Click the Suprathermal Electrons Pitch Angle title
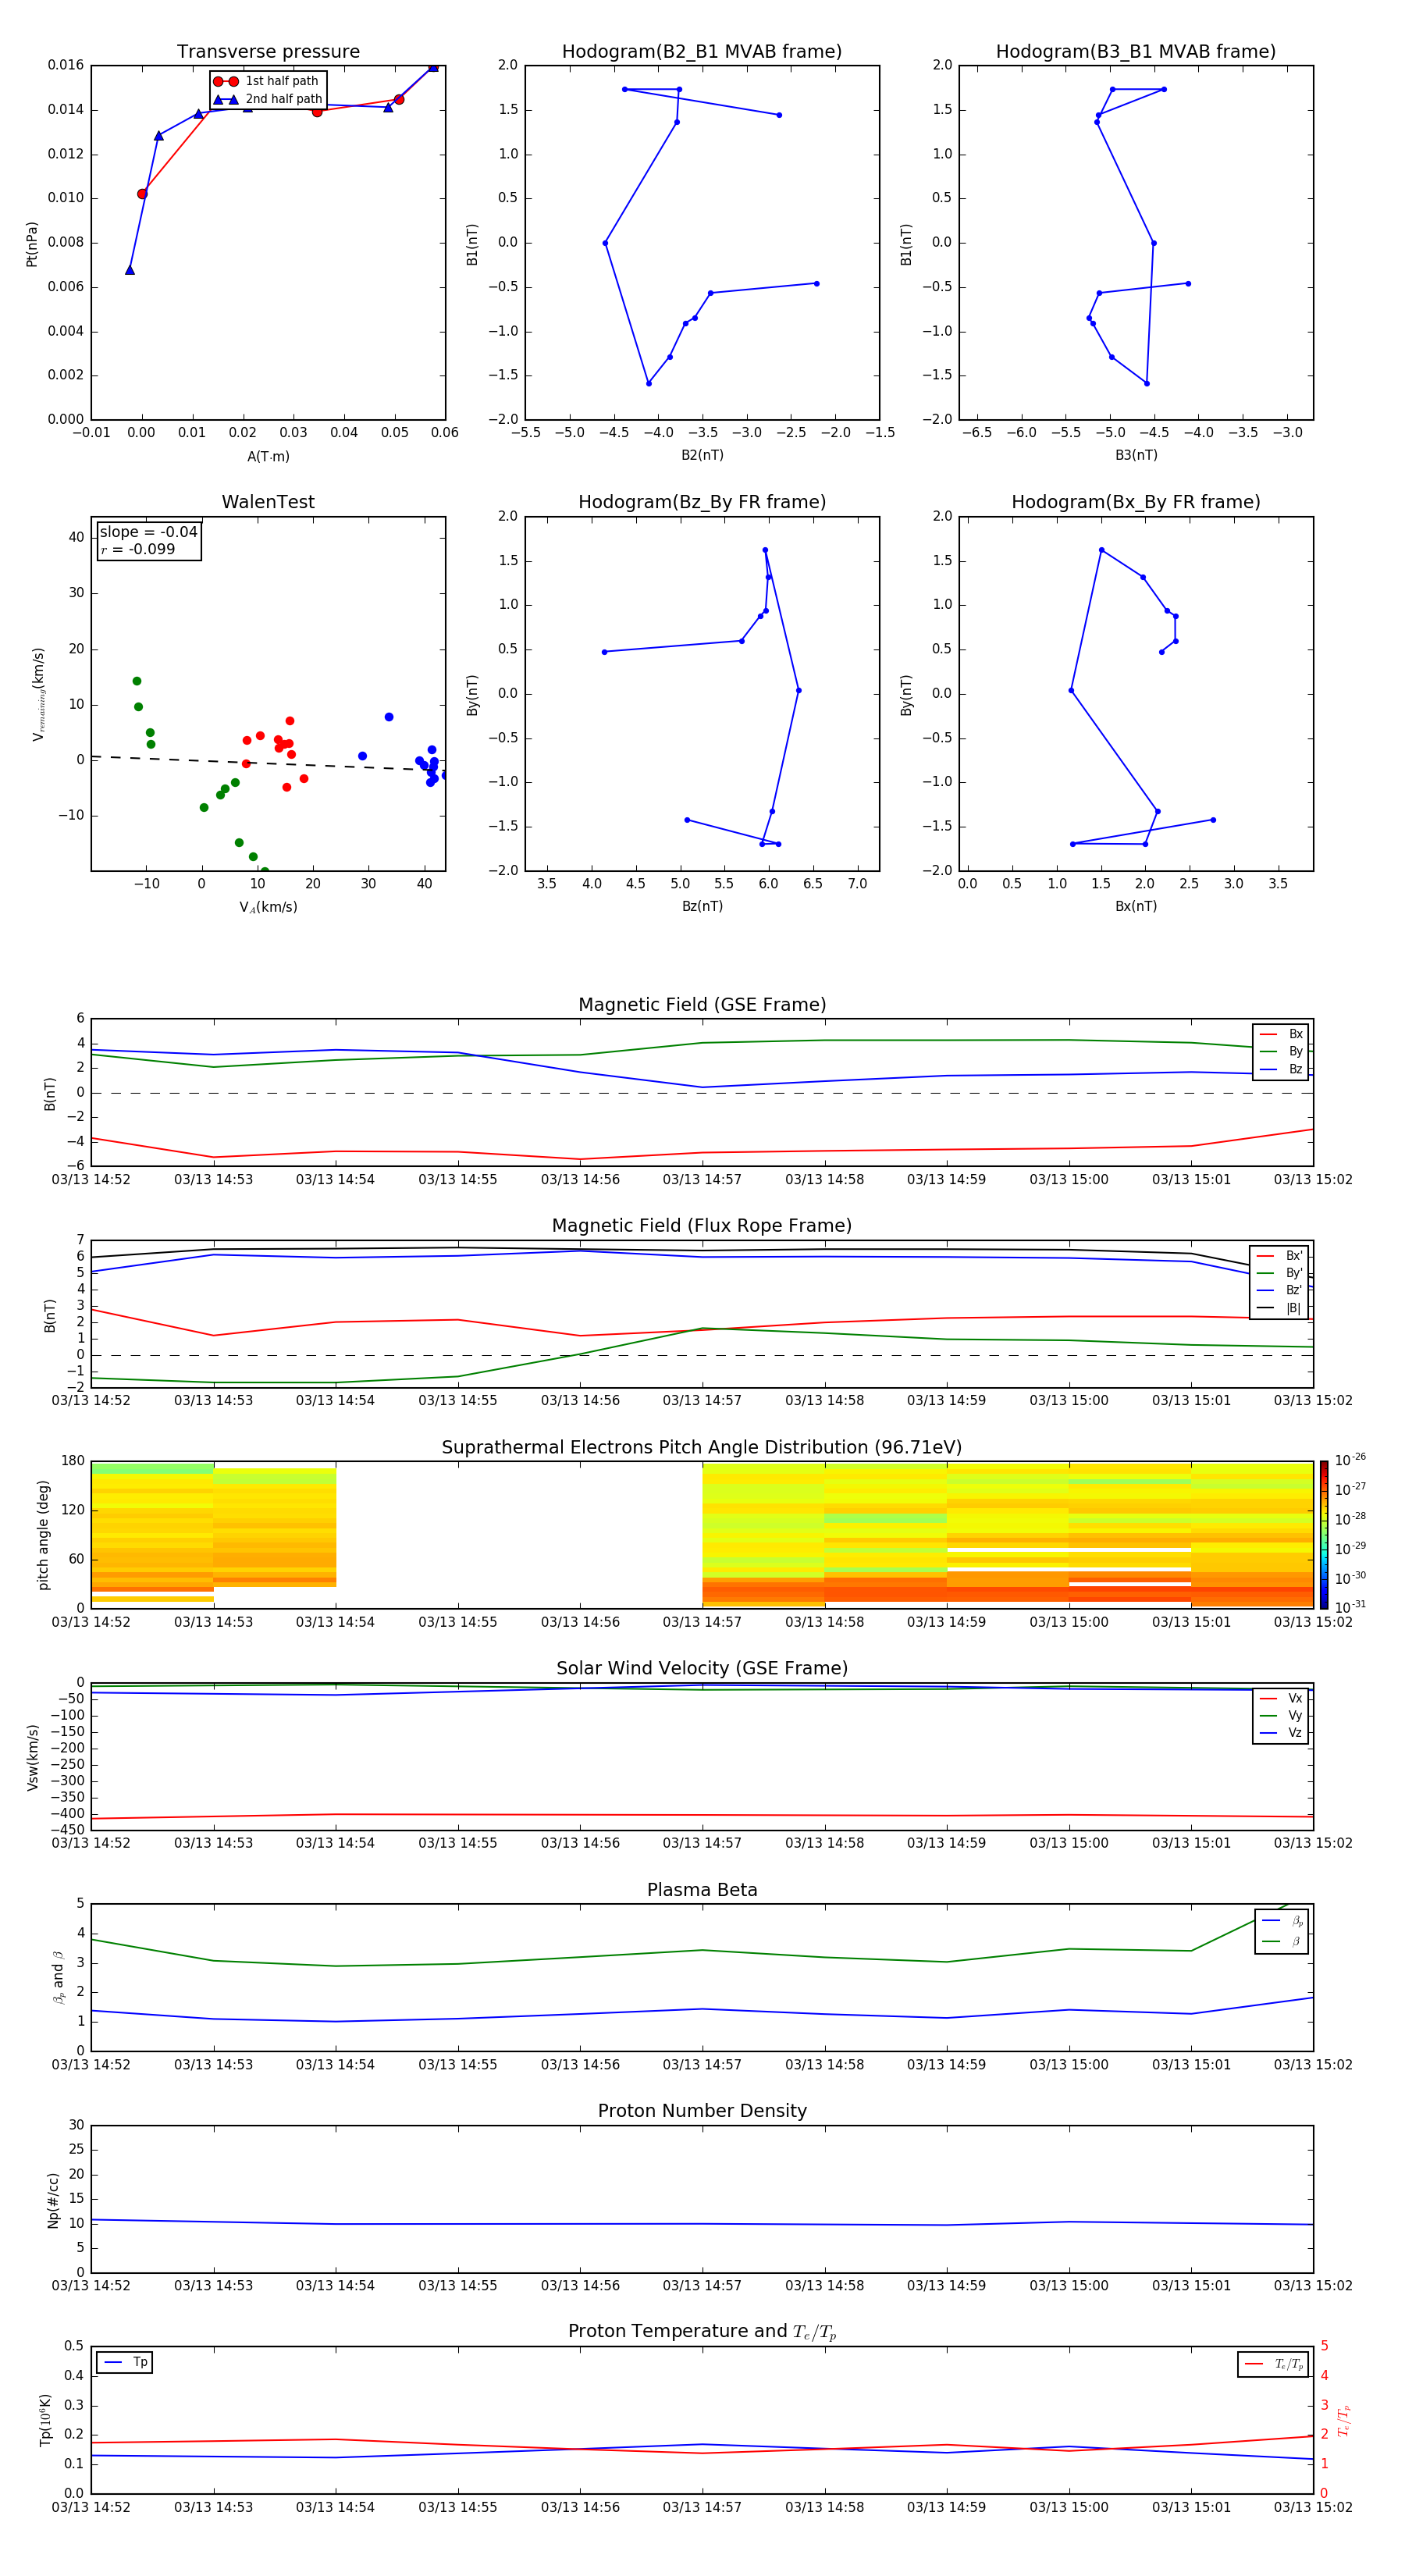The image size is (1405, 2576). pos(702,1448)
